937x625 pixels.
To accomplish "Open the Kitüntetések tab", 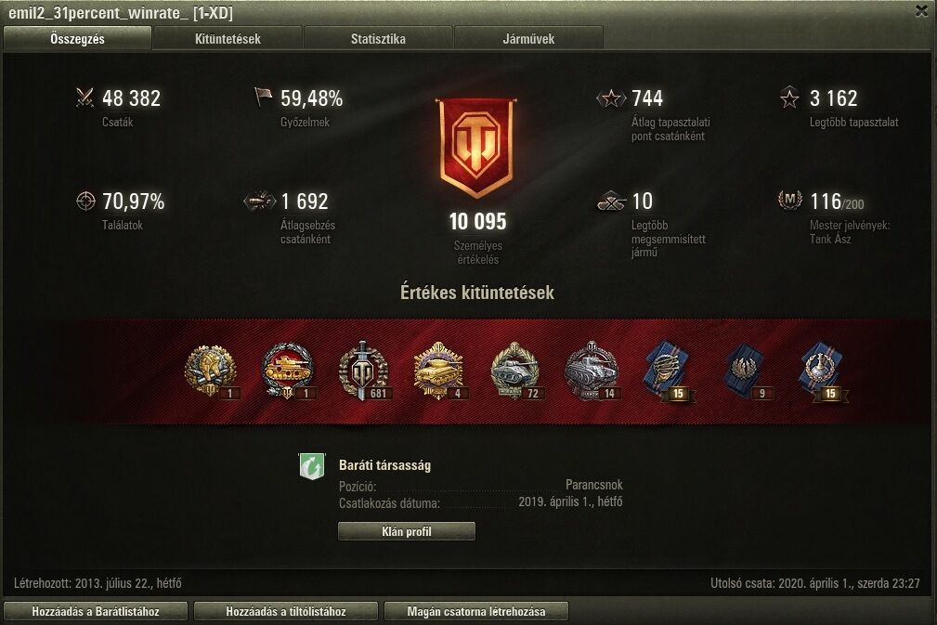I will click(x=228, y=39).
